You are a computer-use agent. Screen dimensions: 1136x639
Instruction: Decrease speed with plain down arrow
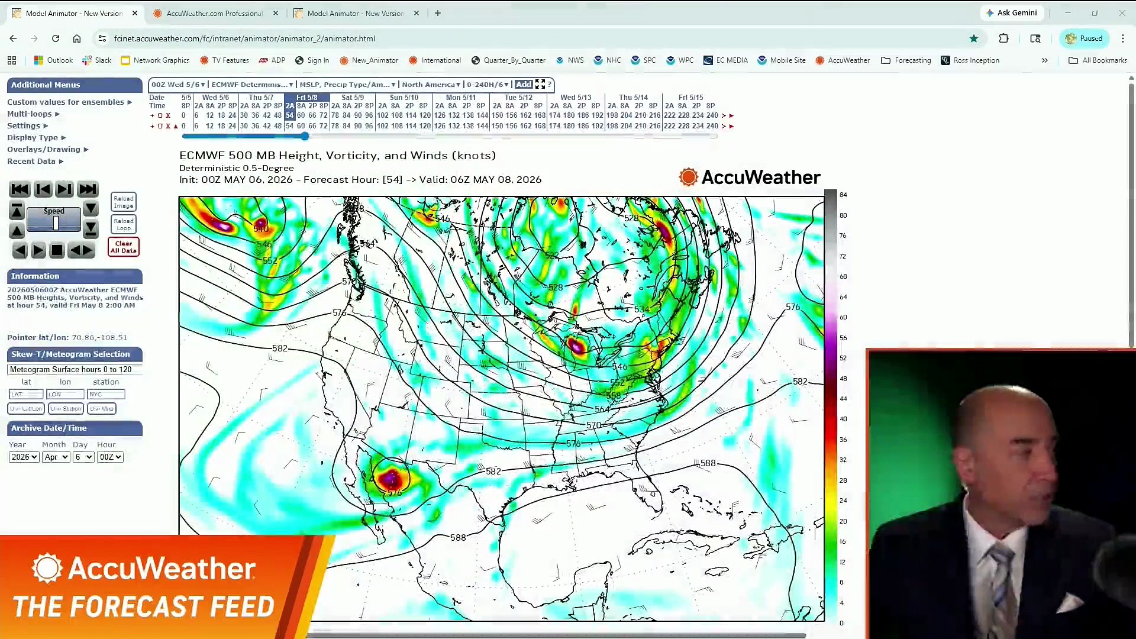tap(91, 208)
